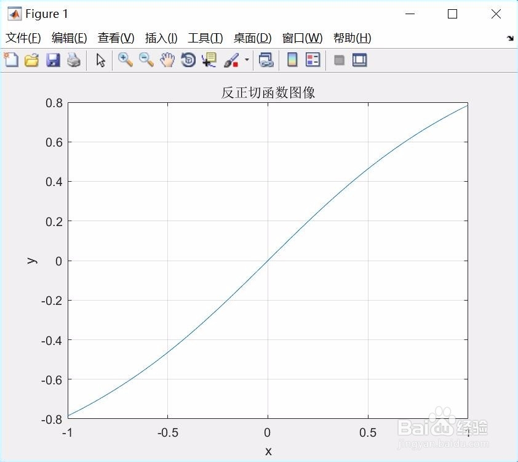Viewport: 518px width, 462px height.
Task: Open the 插入(I) menu
Action: [x=161, y=38]
